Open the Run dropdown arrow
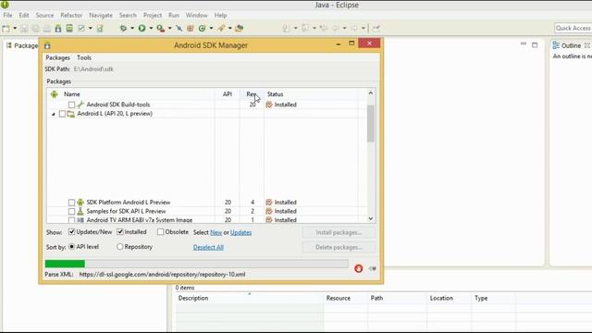The width and height of the screenshot is (592, 333). pos(151,29)
